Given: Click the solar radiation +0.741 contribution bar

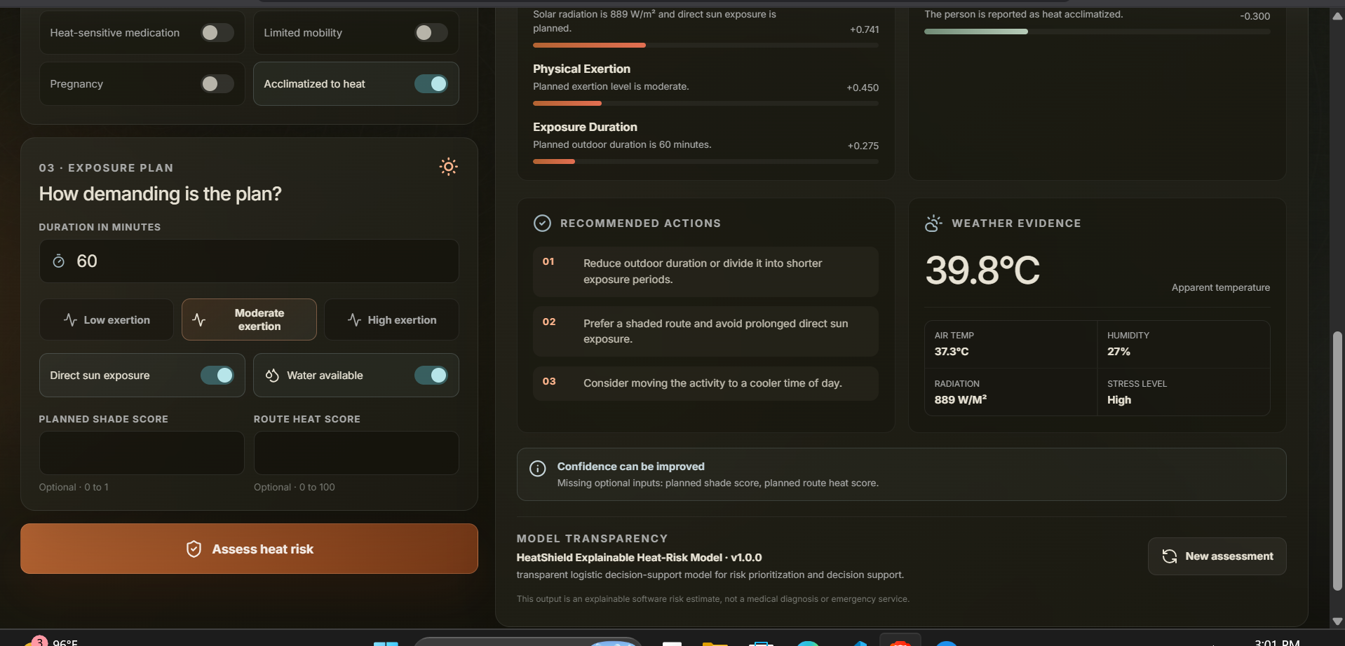Looking at the screenshot, I should pyautogui.click(x=705, y=45).
